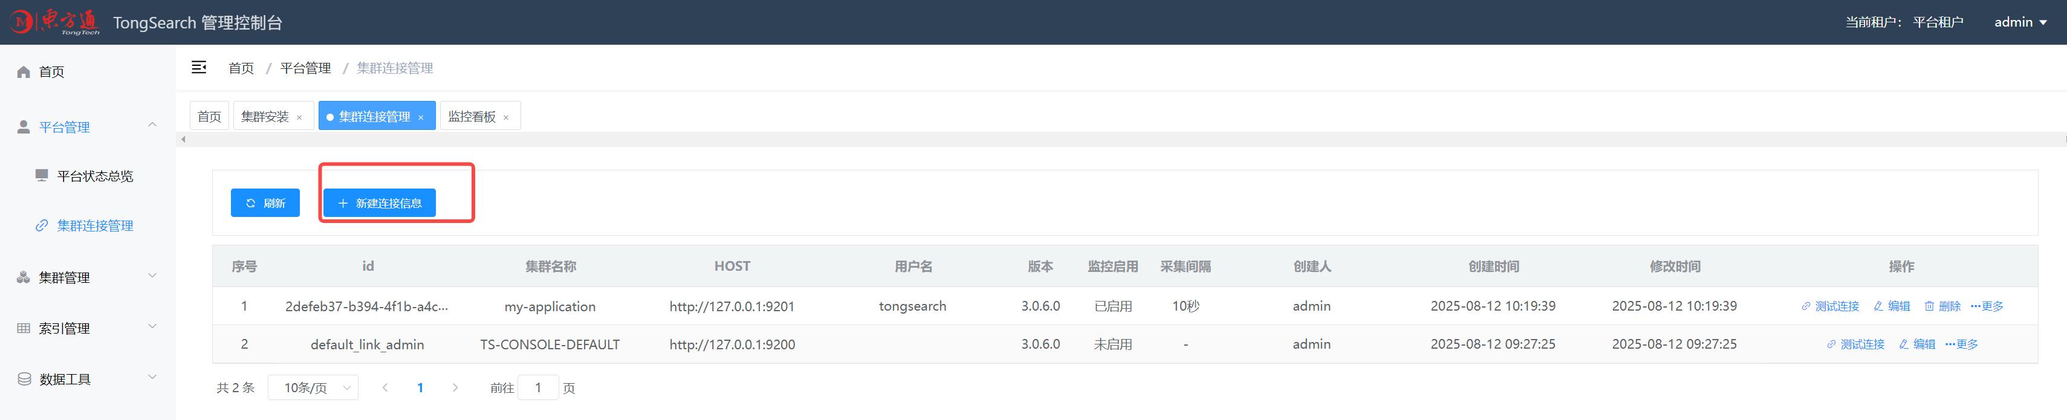Go to the previous page arrow
The width and height of the screenshot is (2067, 420).
pos(385,388)
